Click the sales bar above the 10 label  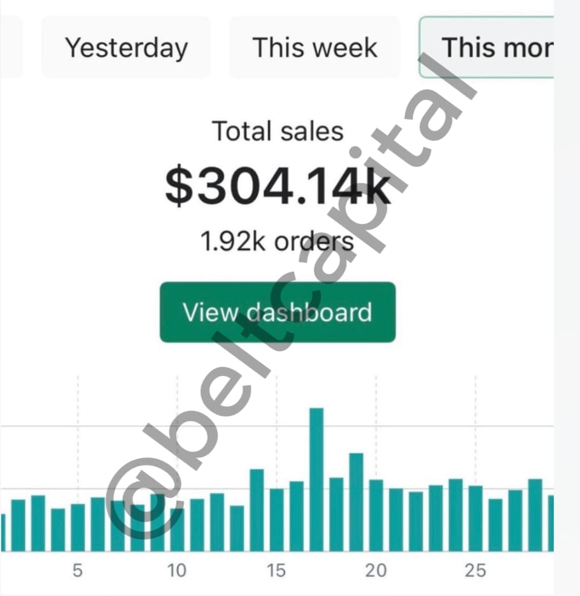tap(178, 530)
